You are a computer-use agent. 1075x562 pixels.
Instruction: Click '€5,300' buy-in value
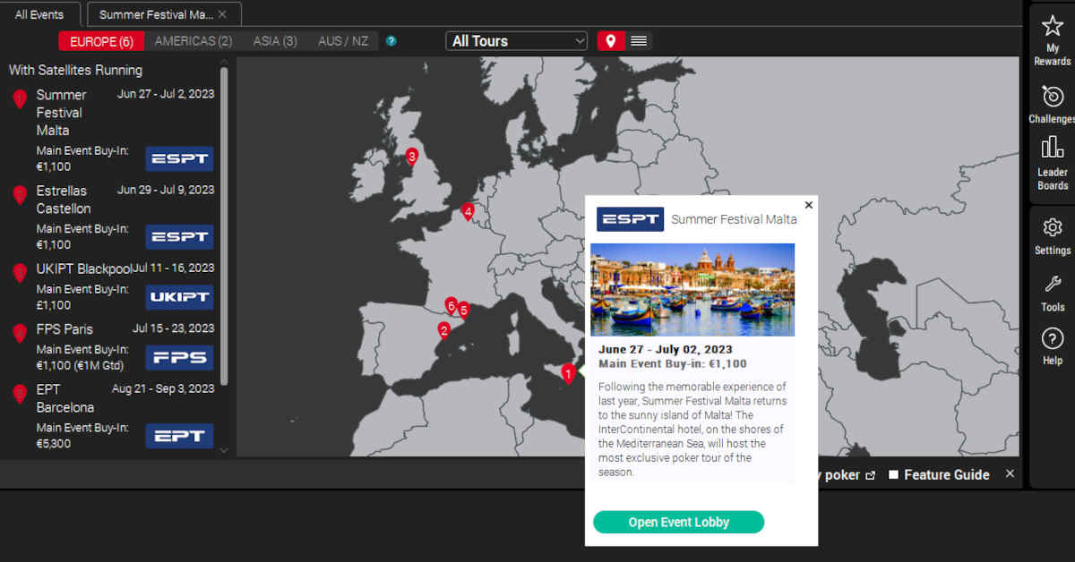[x=54, y=444]
